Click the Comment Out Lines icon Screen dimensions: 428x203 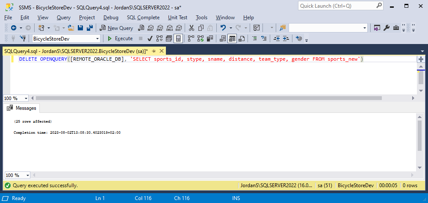pyautogui.click(x=254, y=38)
